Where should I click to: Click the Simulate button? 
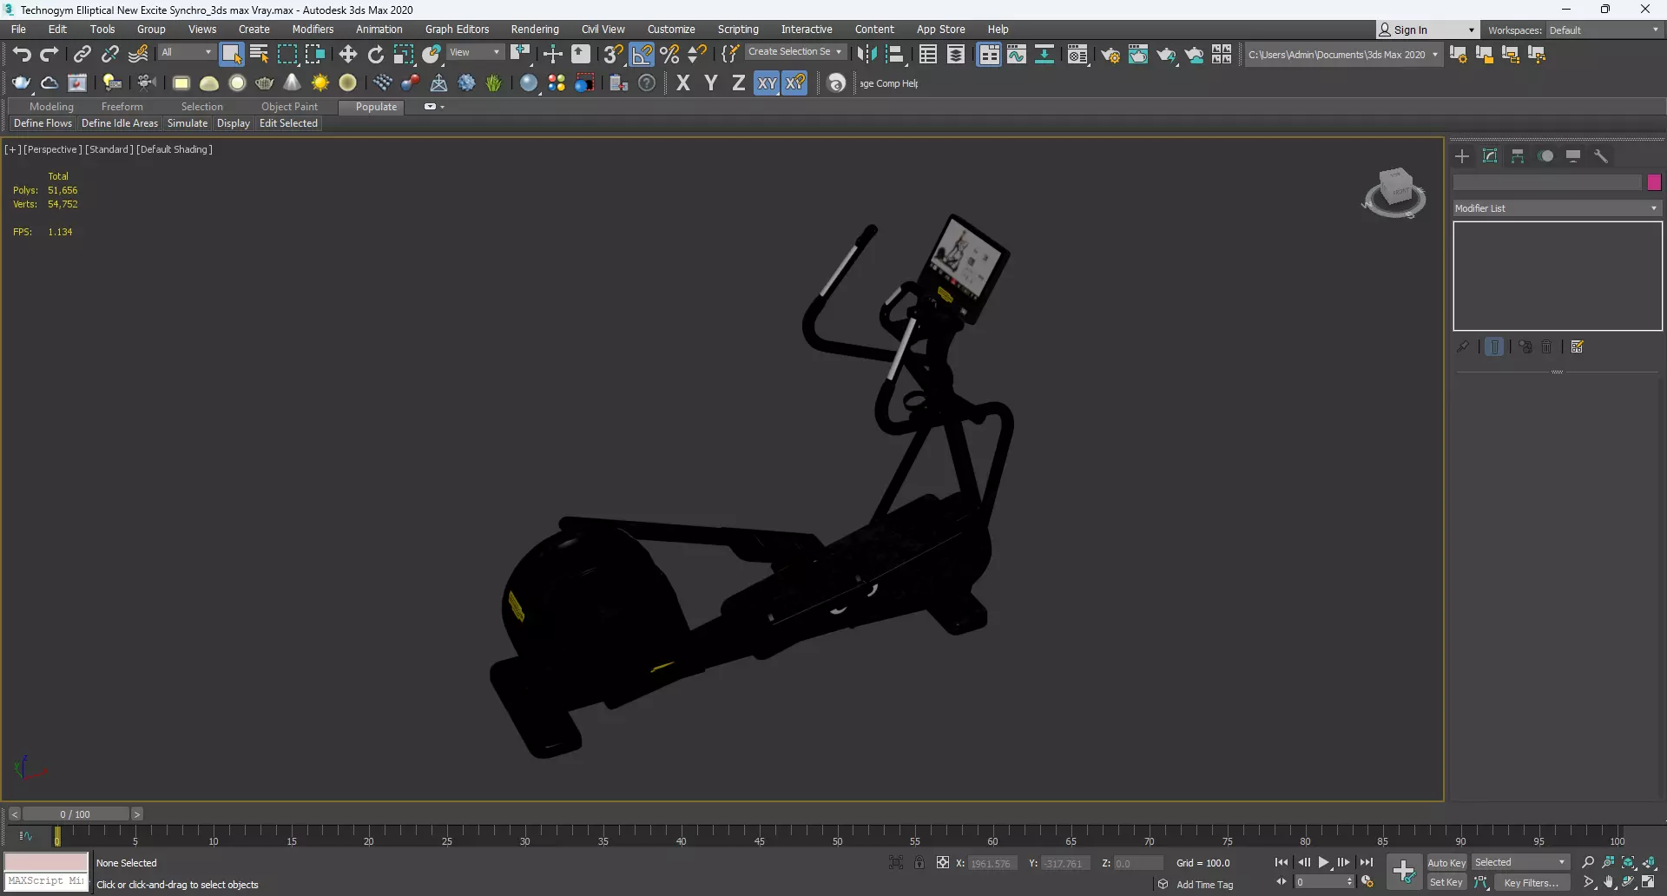188,123
